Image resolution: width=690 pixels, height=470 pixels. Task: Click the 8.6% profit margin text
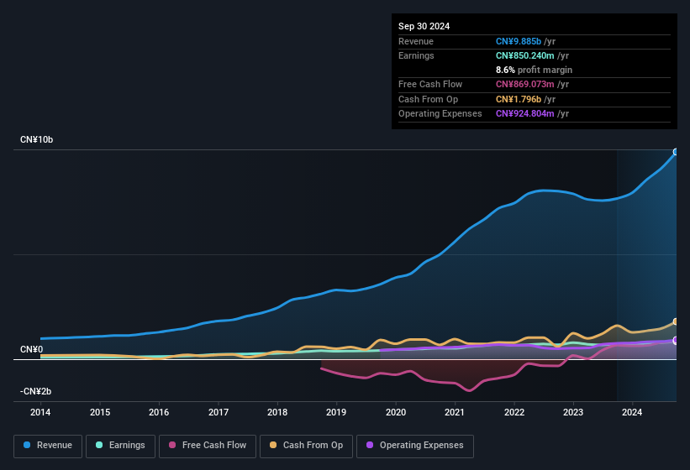(x=534, y=70)
